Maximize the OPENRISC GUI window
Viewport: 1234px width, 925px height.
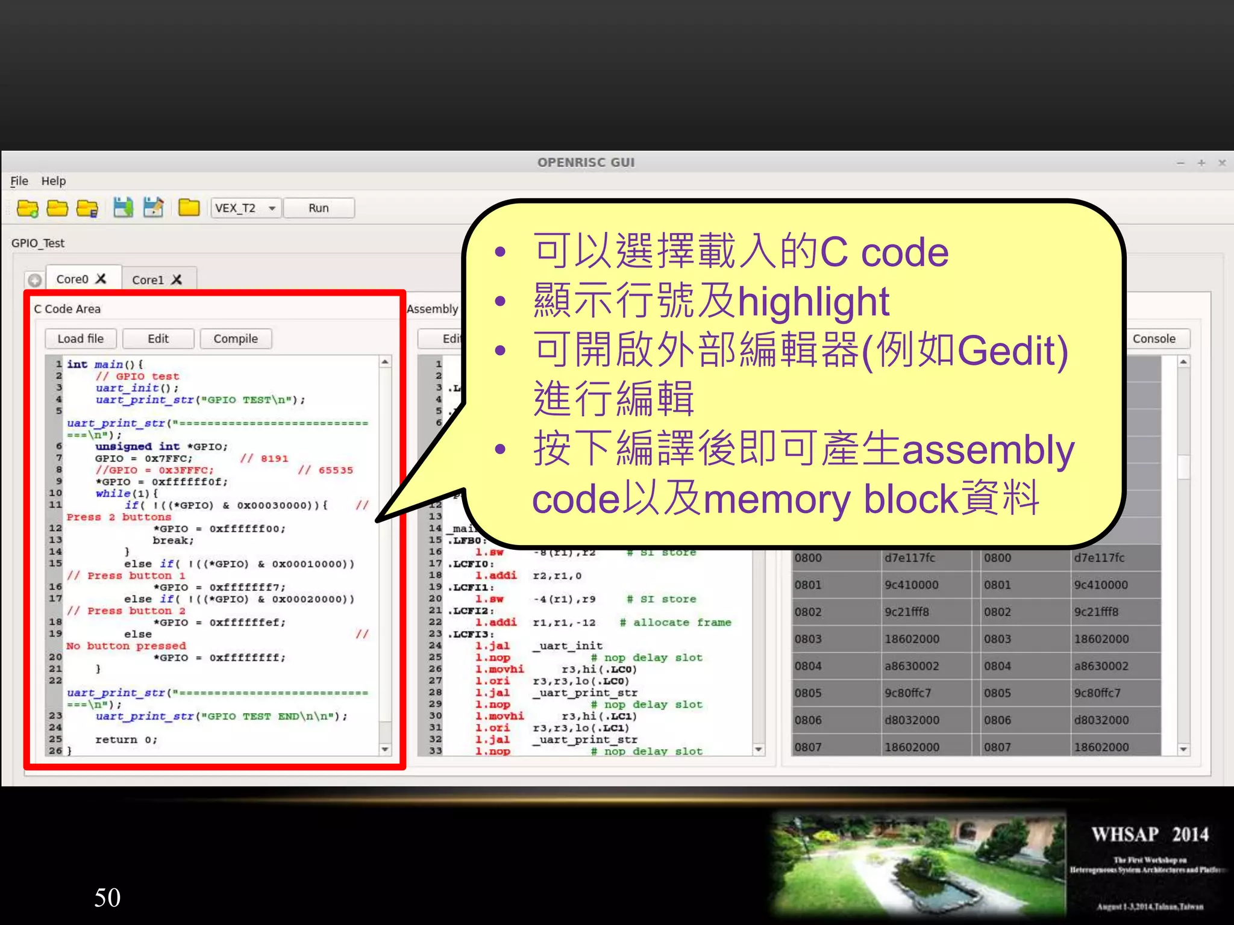(x=1201, y=163)
